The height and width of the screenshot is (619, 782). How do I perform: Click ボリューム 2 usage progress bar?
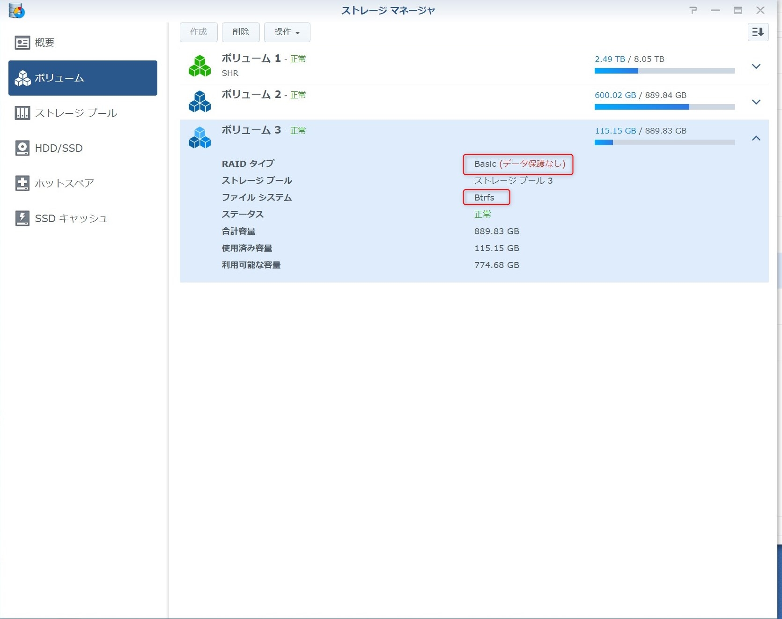tap(664, 107)
